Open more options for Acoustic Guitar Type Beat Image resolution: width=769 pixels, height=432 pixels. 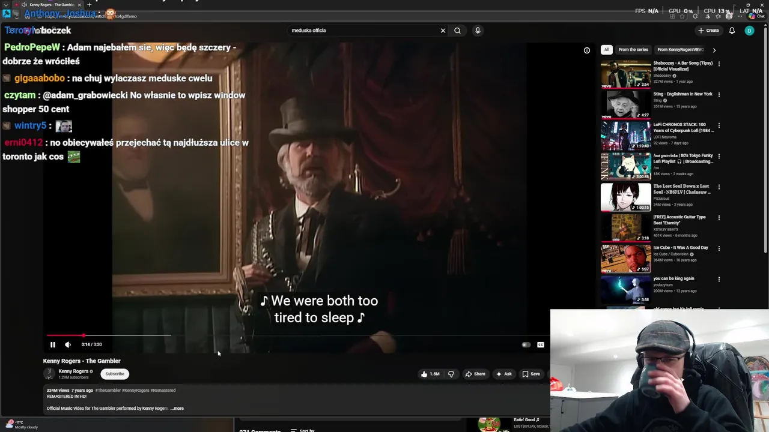coord(719,217)
